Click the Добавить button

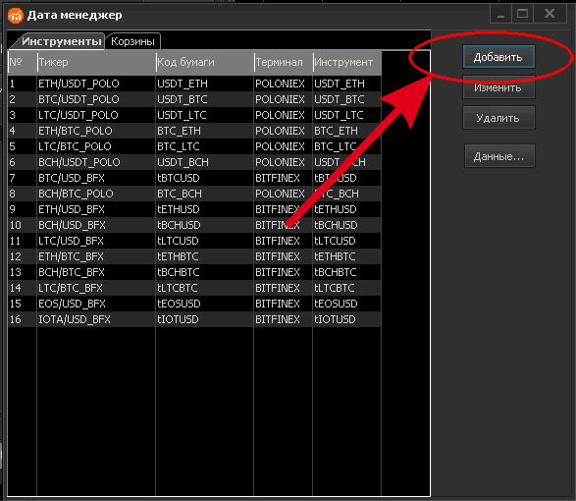[x=498, y=57]
